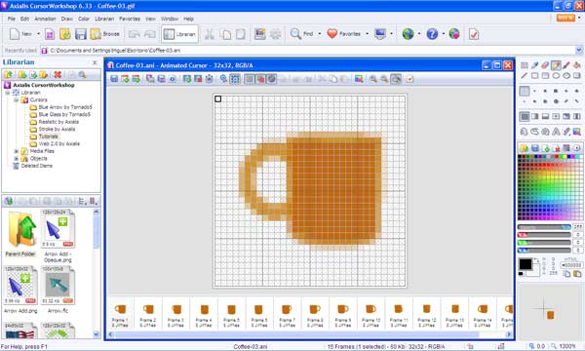Open the Draw menu

[x=66, y=19]
